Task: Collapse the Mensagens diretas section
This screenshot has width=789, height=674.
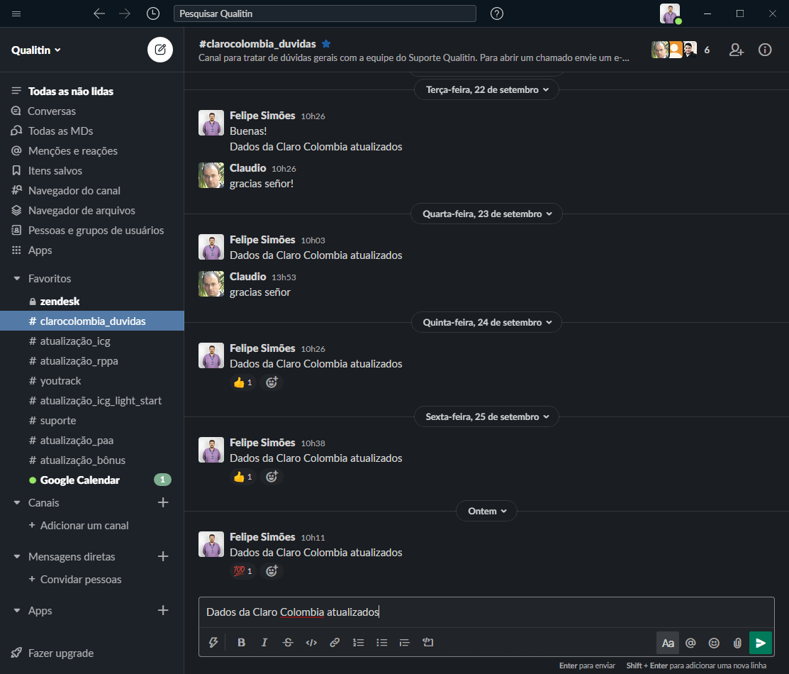Action: (17, 557)
